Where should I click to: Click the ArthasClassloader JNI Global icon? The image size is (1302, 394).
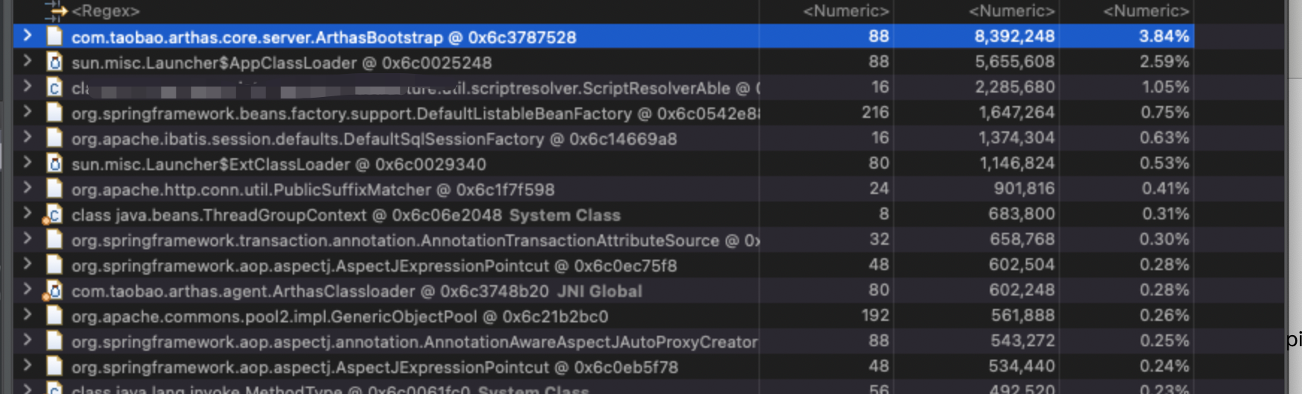(52, 291)
